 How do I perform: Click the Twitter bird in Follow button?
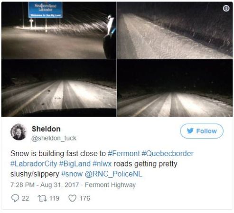[x=190, y=131]
